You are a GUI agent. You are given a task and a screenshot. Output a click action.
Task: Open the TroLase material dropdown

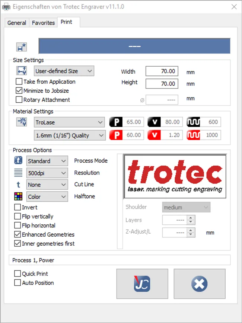(x=70, y=122)
